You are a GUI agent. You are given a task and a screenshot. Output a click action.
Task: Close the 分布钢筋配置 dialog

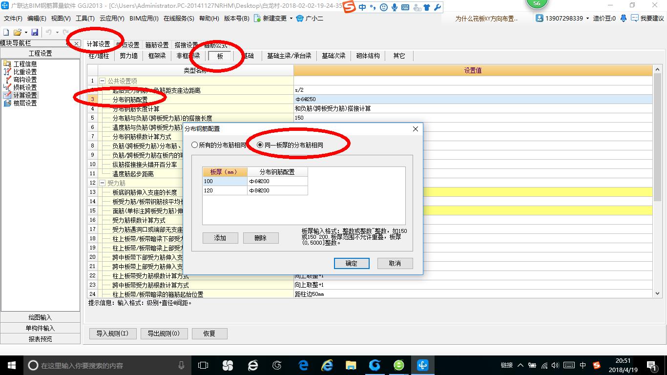click(x=416, y=129)
